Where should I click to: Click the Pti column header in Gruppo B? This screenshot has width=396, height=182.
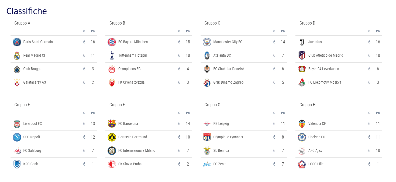point(188,31)
